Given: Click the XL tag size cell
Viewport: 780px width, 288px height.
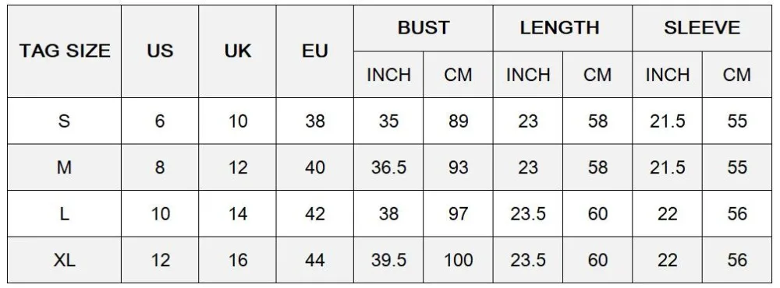Looking at the screenshot, I should point(64,260).
